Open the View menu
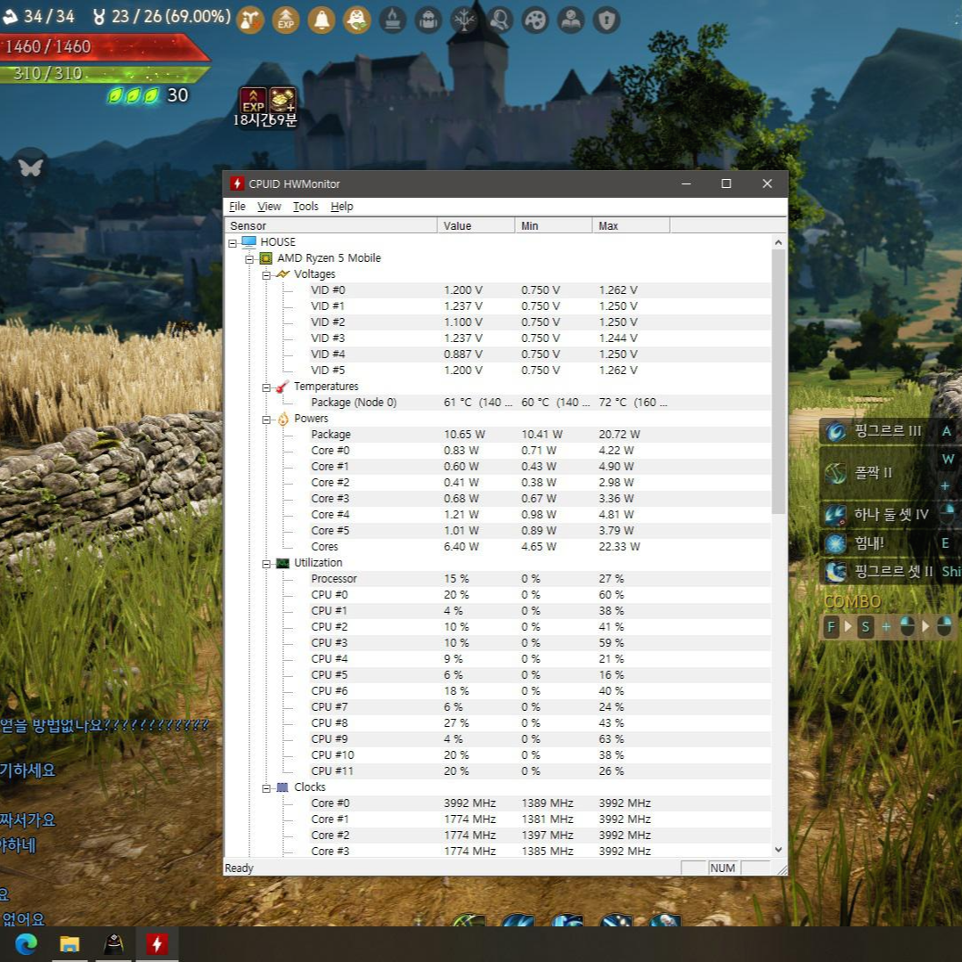 coord(269,206)
